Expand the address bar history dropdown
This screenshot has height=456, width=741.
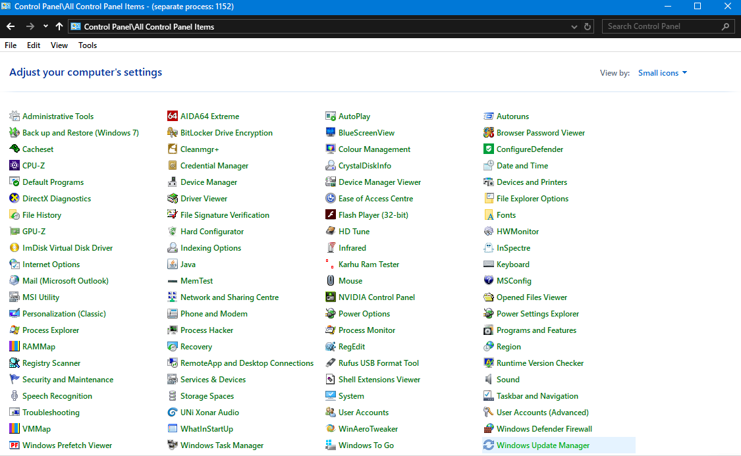coord(574,27)
